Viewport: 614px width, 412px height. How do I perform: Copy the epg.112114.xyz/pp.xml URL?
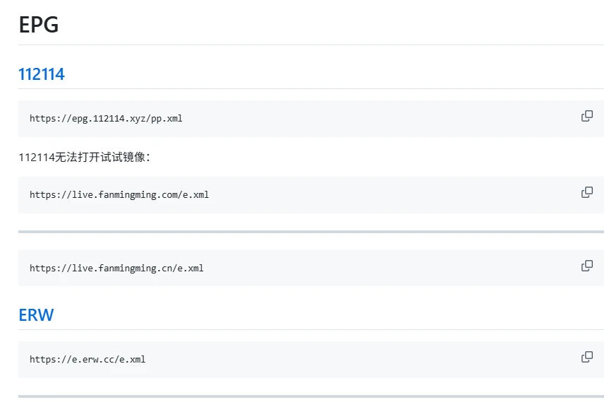[586, 116]
